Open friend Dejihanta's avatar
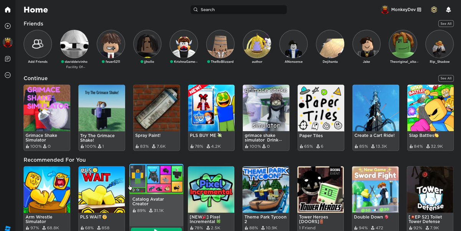 point(330,44)
